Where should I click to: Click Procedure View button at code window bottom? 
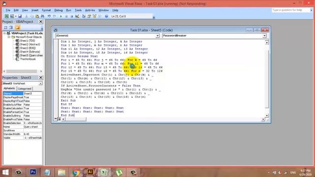(56, 119)
